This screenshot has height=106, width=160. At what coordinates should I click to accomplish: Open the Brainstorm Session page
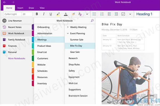point(80,96)
